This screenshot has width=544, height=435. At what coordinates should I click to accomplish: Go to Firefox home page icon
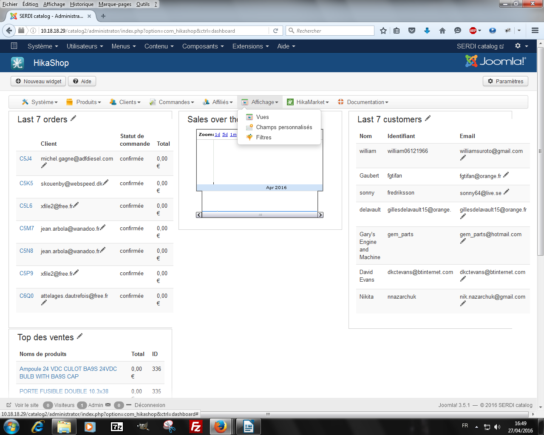pyautogui.click(x=442, y=31)
